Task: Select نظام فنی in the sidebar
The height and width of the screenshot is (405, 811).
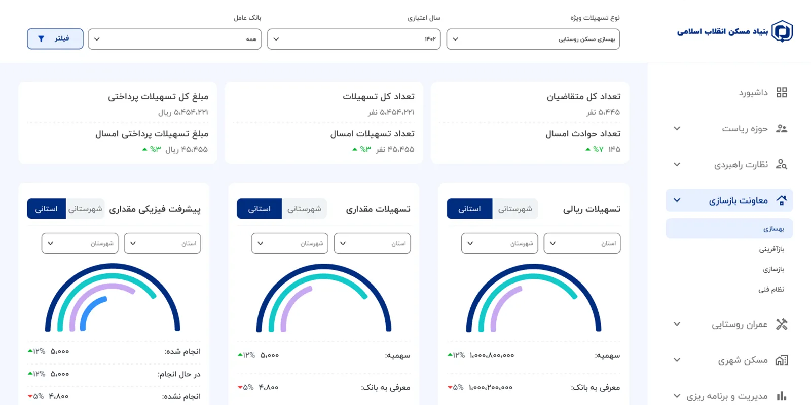Action: pyautogui.click(x=771, y=290)
